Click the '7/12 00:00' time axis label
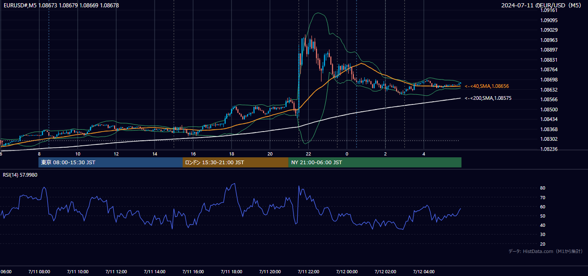Screen dimensions: 588x276 tap(347, 272)
